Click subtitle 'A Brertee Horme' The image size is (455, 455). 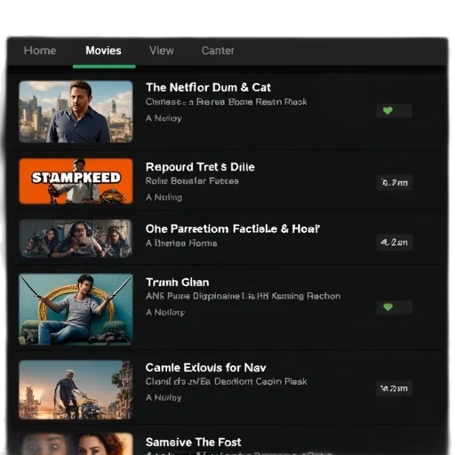coord(181,243)
